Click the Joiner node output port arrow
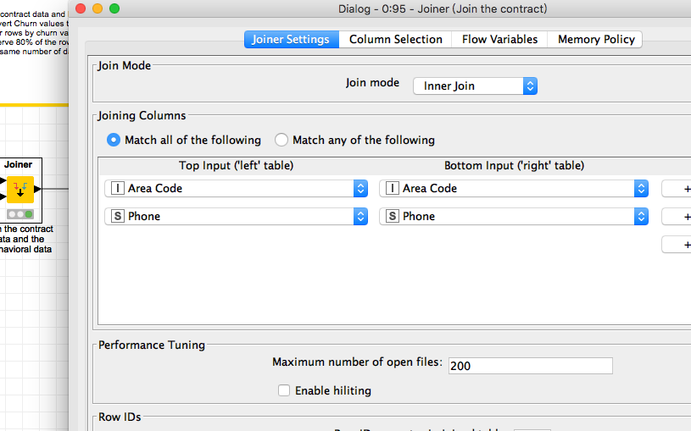This screenshot has width=691, height=431. click(x=37, y=190)
